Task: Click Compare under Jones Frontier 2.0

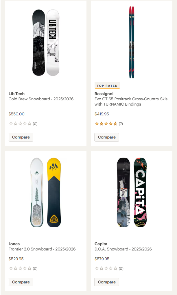Action: 21,282
